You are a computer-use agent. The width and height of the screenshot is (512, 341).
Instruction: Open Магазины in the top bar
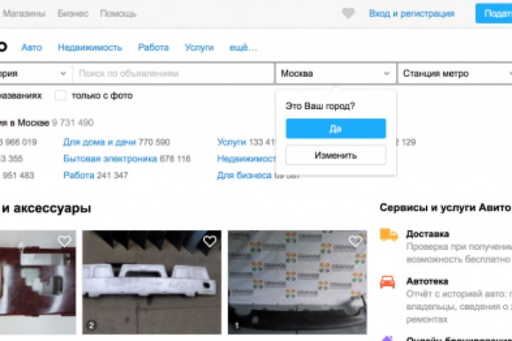[x=24, y=13]
